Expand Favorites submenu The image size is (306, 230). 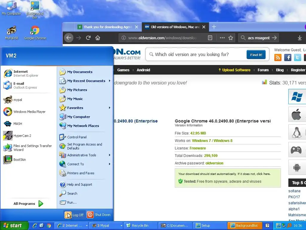pyautogui.click(x=85, y=108)
